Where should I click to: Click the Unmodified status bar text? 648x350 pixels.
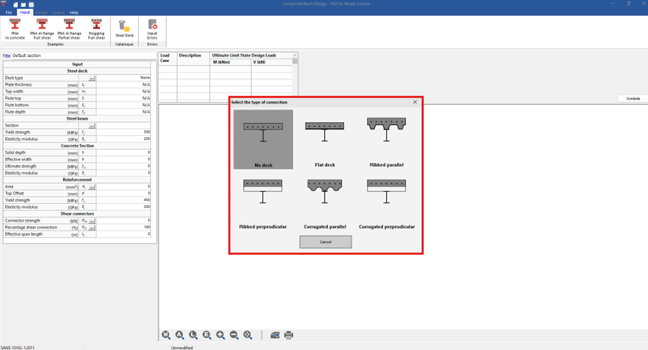182,347
